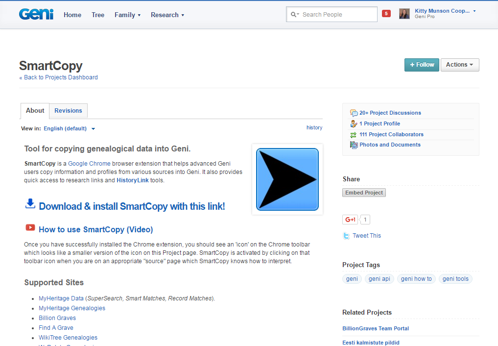The image size is (498, 346).
Task: Open the history link
Action: [314, 128]
